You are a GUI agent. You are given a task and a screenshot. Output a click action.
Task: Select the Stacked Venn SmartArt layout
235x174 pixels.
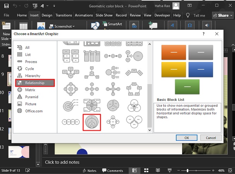click(92, 122)
